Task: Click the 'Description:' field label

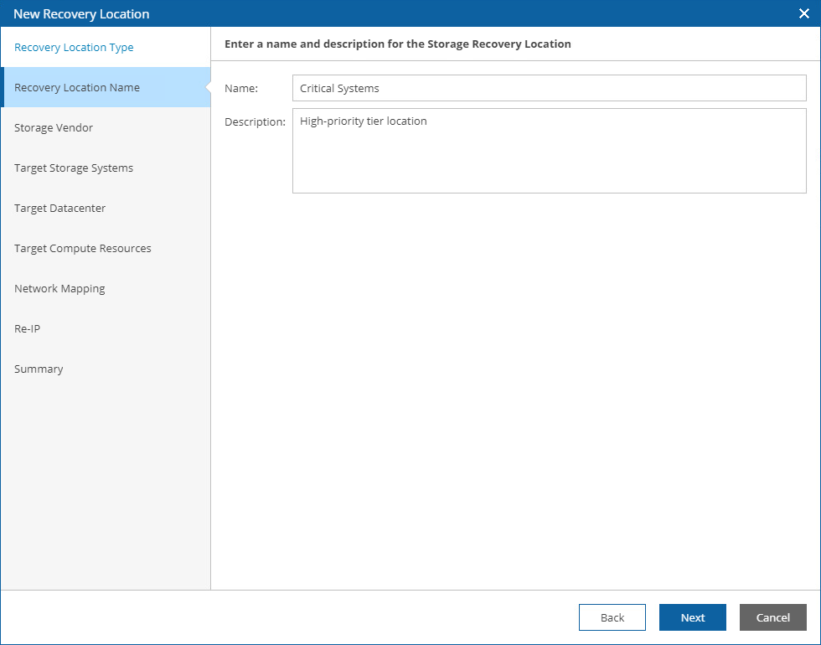Action: 255,122
